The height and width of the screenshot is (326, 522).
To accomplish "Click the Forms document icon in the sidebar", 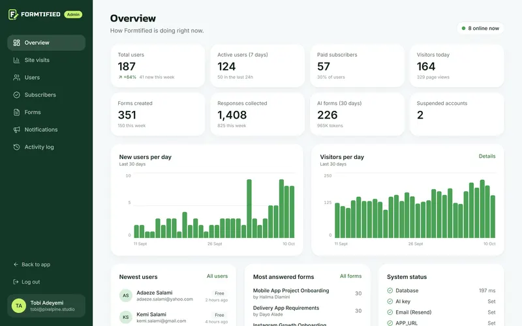I will [x=17, y=112].
